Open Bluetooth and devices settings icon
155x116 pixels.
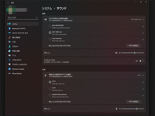coord(10,28)
